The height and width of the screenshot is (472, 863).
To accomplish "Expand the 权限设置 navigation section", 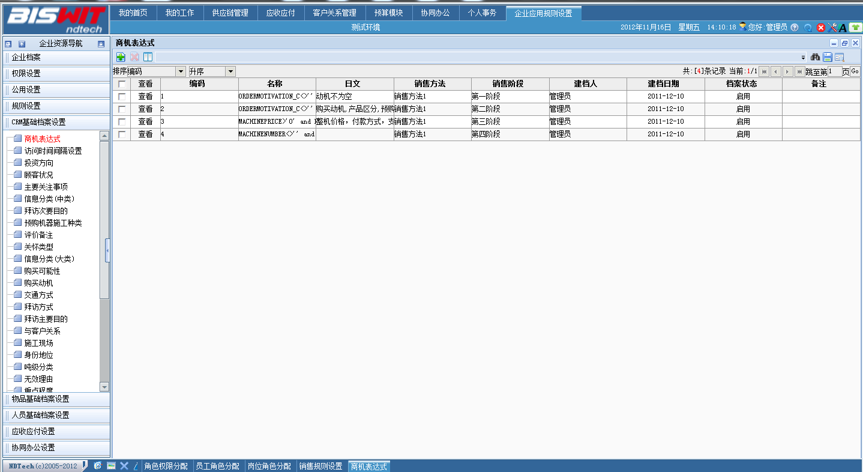I will [56, 74].
